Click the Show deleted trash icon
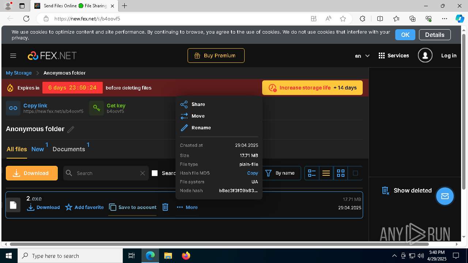The width and height of the screenshot is (468, 263). (x=385, y=190)
